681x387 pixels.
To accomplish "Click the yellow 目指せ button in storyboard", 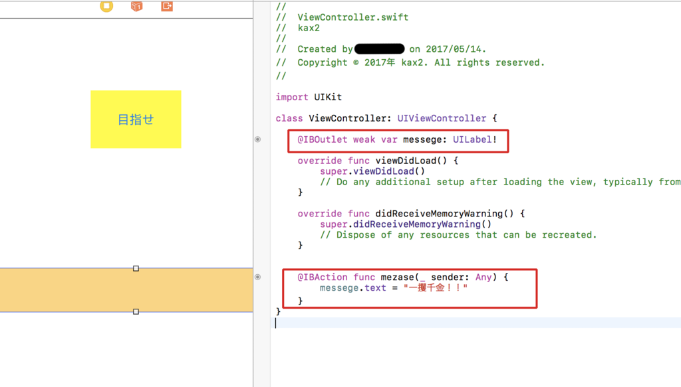I will coord(136,119).
